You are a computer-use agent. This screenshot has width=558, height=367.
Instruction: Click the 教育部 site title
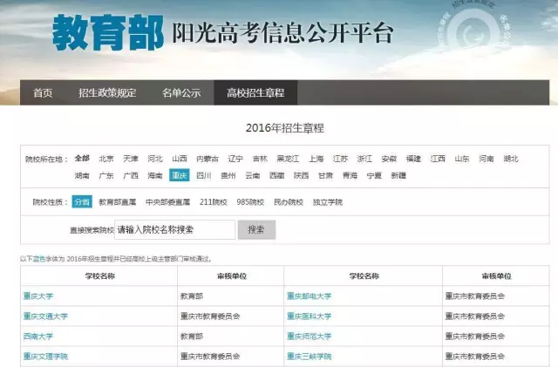[108, 33]
